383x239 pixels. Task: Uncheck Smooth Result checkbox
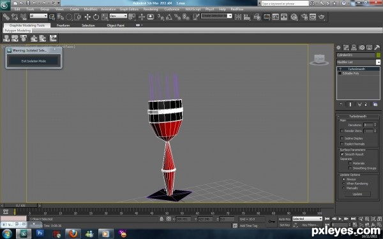coord(342,154)
